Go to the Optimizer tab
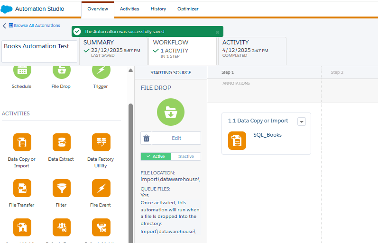This screenshot has height=243, width=378. 188,9
